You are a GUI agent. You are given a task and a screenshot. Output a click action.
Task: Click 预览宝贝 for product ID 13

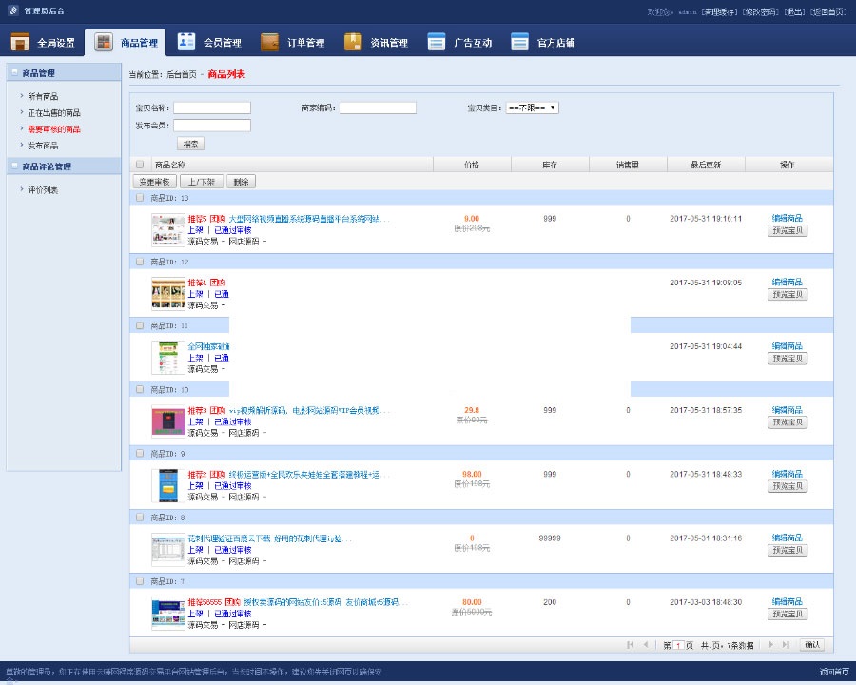click(788, 230)
